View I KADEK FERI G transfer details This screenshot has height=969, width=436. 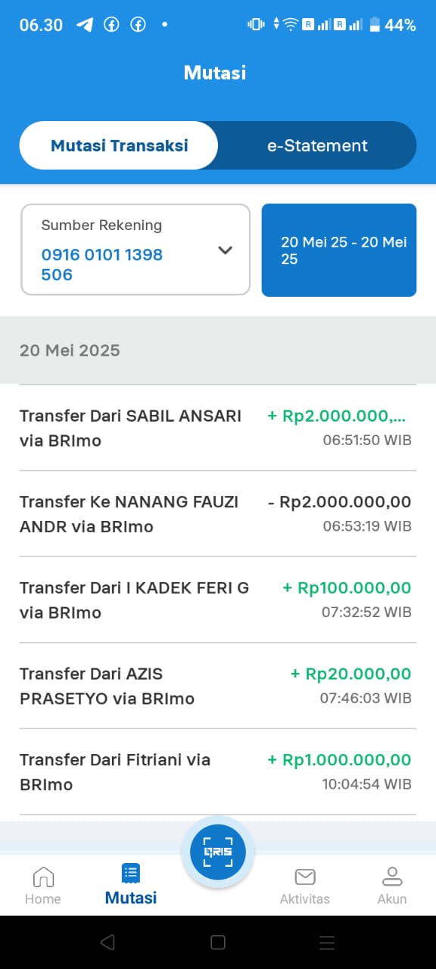[218, 600]
